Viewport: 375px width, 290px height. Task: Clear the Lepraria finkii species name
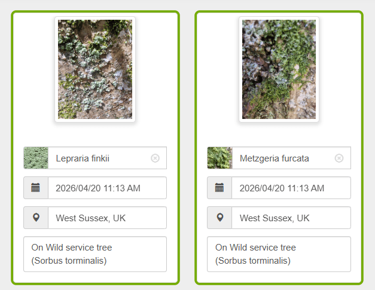155,158
